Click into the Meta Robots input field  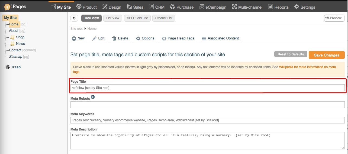coord(207,105)
